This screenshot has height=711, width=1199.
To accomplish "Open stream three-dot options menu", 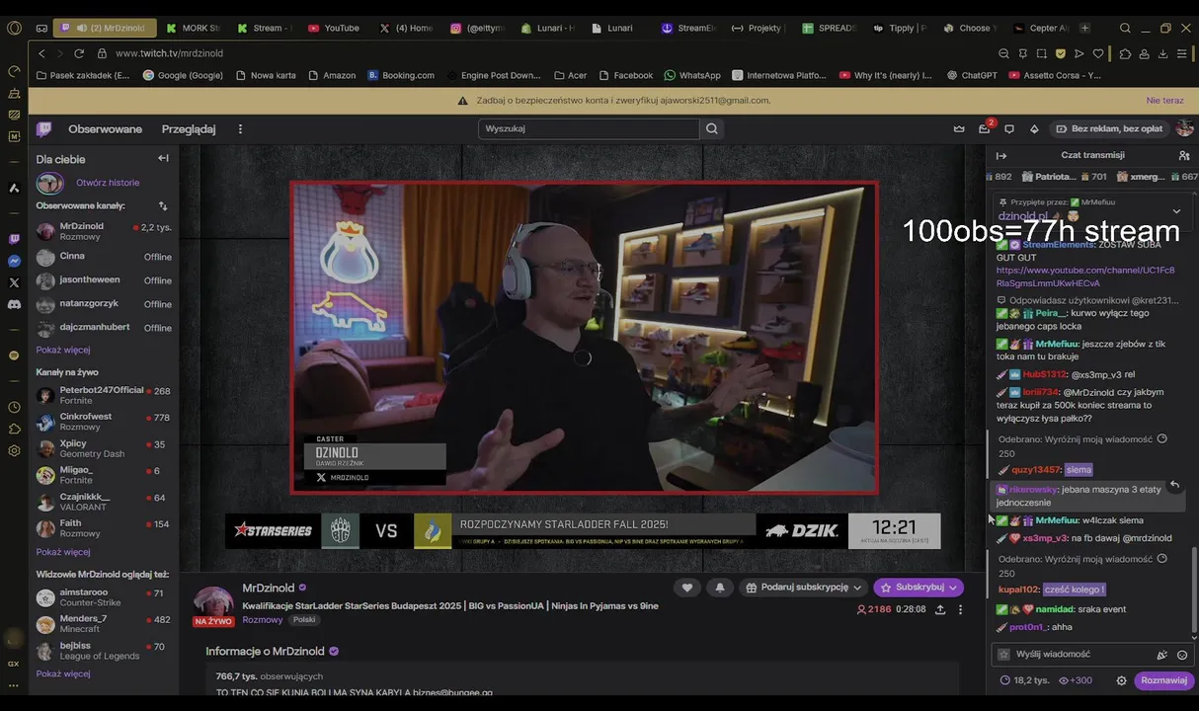I will click(960, 609).
